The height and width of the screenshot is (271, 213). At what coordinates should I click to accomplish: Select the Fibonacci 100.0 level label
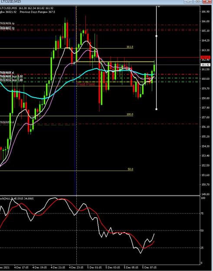coord(130,114)
